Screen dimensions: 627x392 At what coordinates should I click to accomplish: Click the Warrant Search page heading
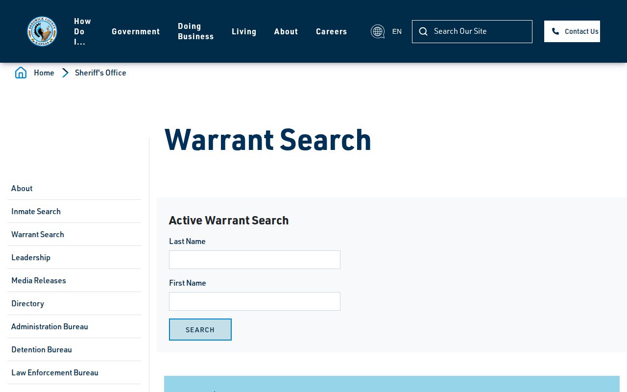coord(268,140)
